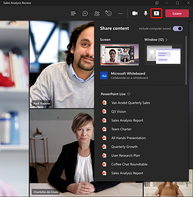193x197 pixels.
Task: Mute the microphone
Action: [x=146, y=13]
